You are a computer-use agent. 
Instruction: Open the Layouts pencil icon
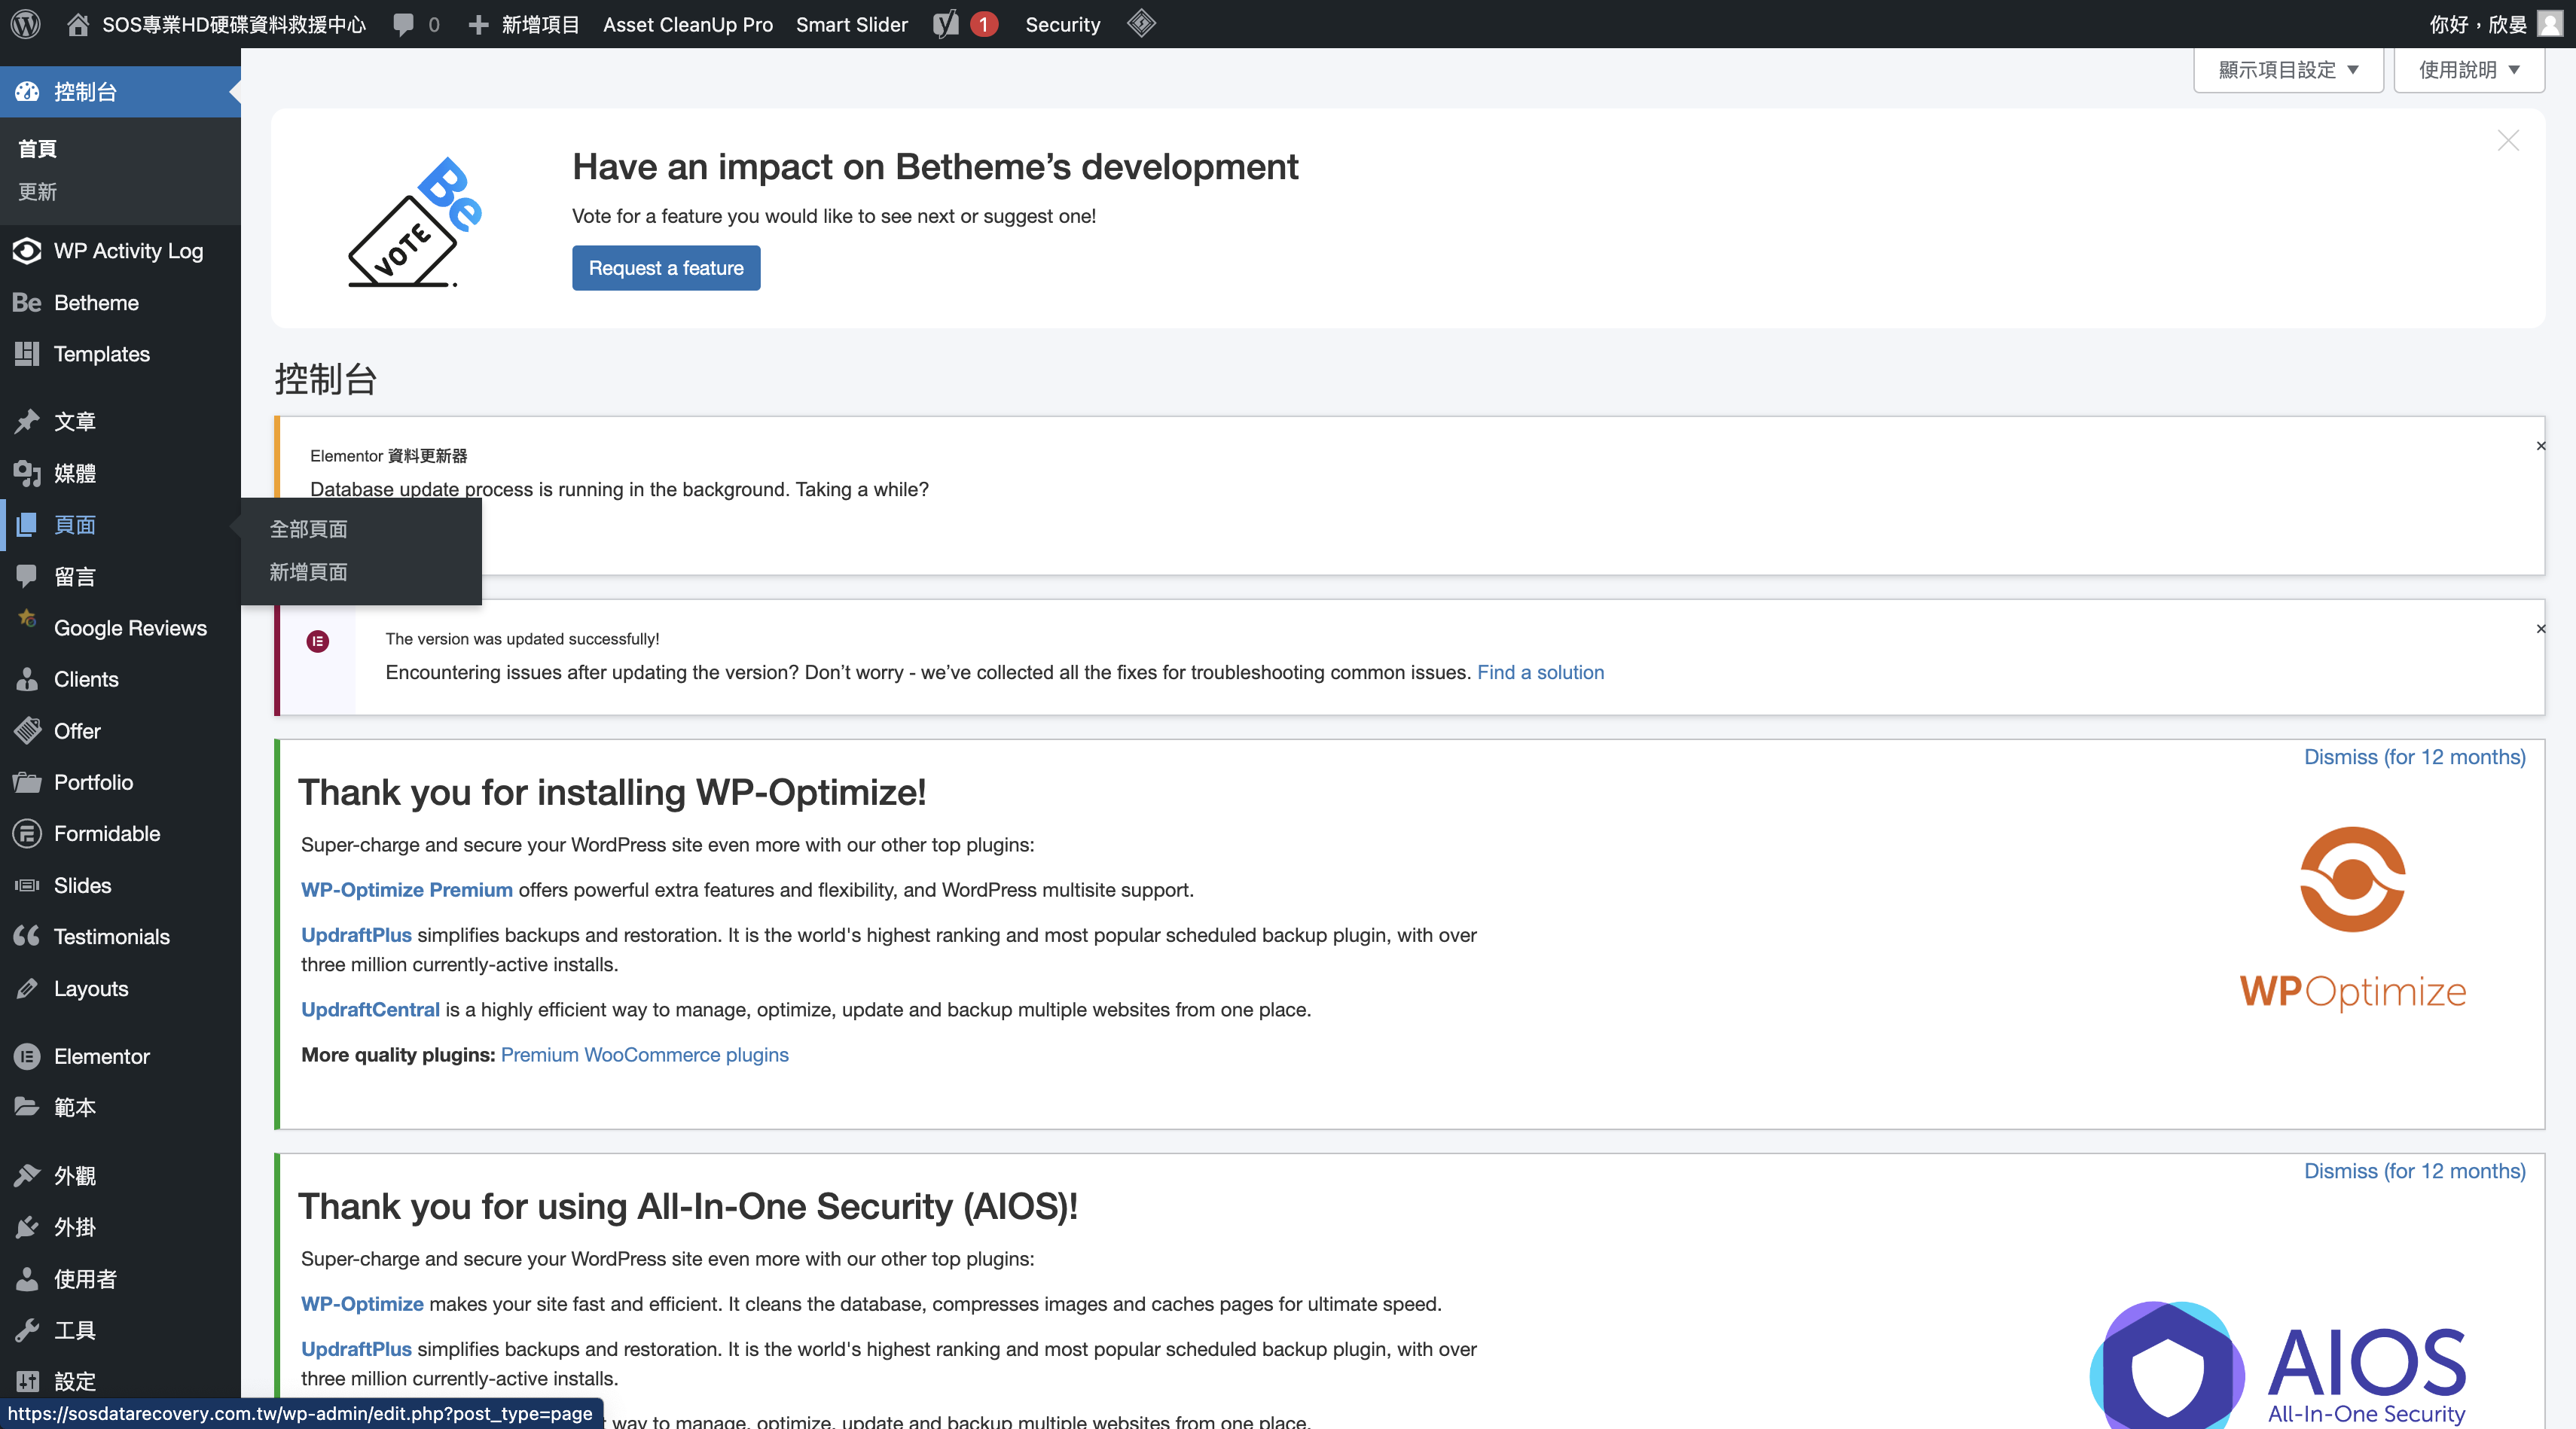click(27, 989)
